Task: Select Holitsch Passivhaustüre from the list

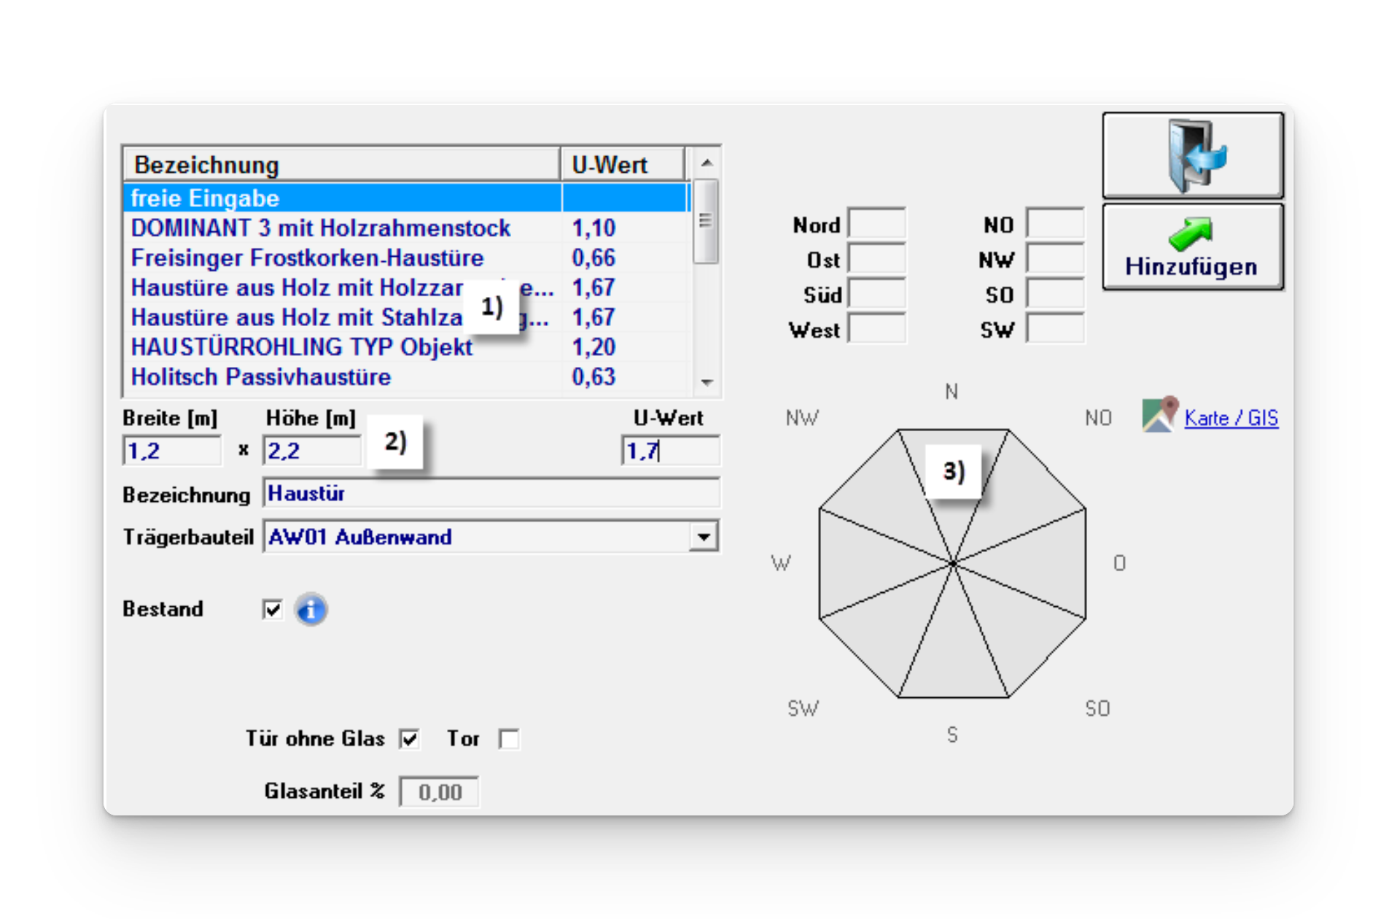Action: tap(261, 377)
